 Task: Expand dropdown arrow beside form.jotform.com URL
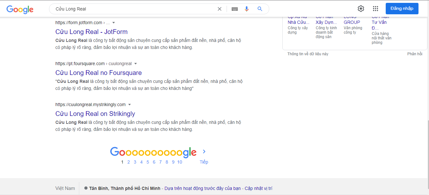pos(114,23)
